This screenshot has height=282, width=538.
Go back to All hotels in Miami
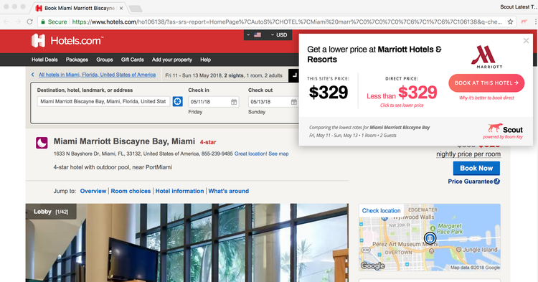pyautogui.click(x=97, y=75)
